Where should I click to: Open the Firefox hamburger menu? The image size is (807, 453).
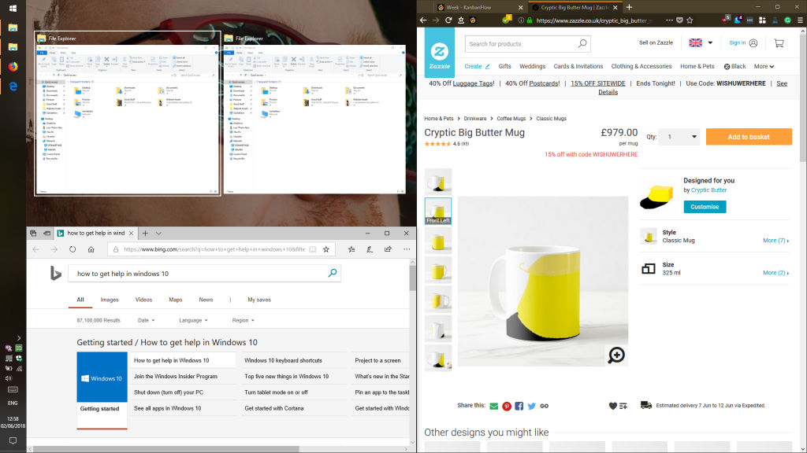[x=801, y=20]
